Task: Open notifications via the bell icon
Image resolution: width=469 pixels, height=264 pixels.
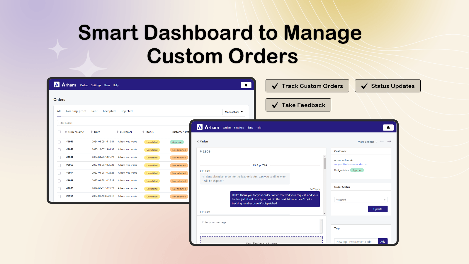Action: [x=246, y=85]
